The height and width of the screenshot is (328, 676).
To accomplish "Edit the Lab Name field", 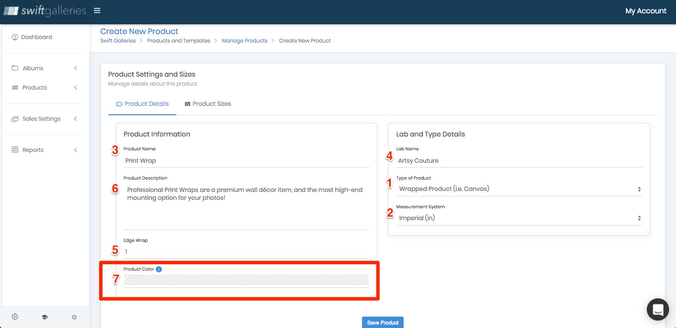I will coord(519,161).
